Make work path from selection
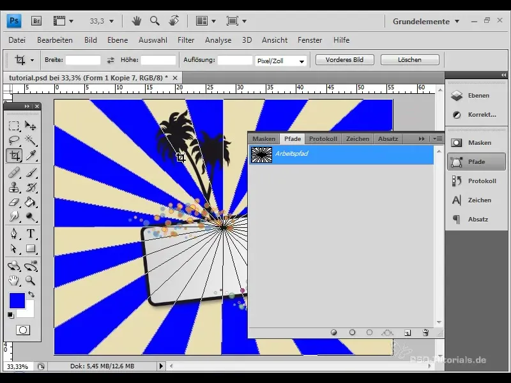 pyautogui.click(x=387, y=333)
